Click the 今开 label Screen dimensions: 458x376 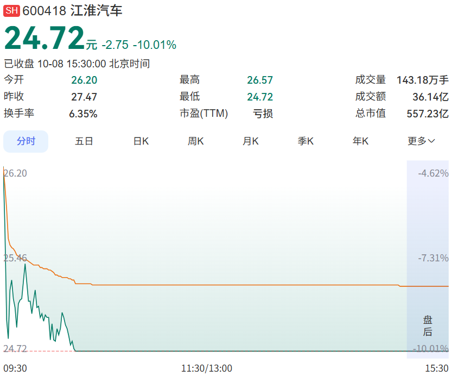[14, 79]
